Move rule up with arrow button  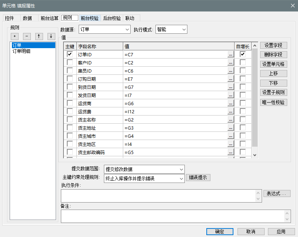pyautogui.click(x=39, y=36)
